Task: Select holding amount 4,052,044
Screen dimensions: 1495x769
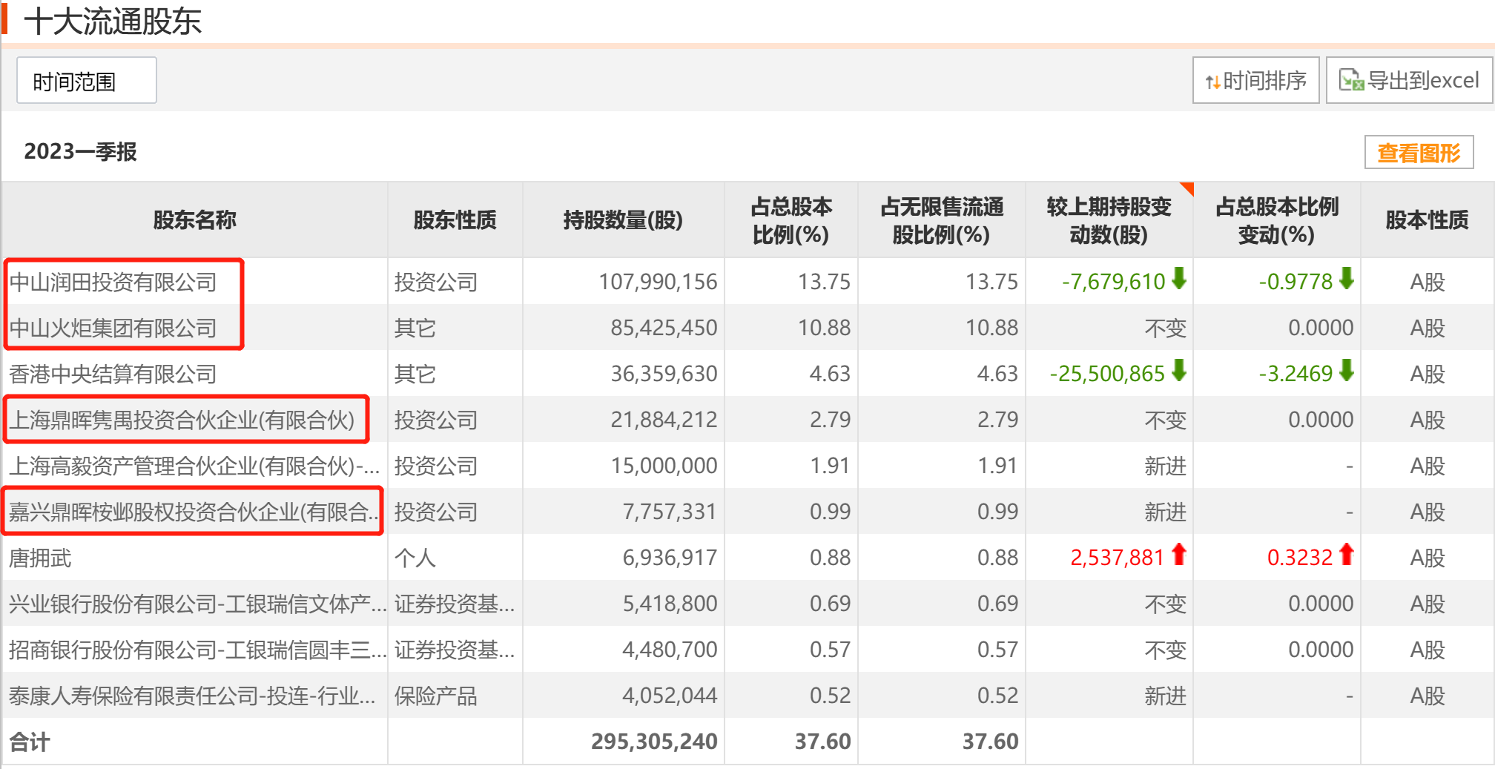Action: [670, 696]
